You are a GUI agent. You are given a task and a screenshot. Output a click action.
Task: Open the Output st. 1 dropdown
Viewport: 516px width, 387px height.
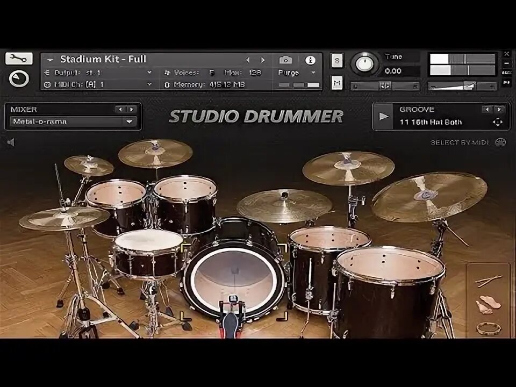pyautogui.click(x=98, y=73)
